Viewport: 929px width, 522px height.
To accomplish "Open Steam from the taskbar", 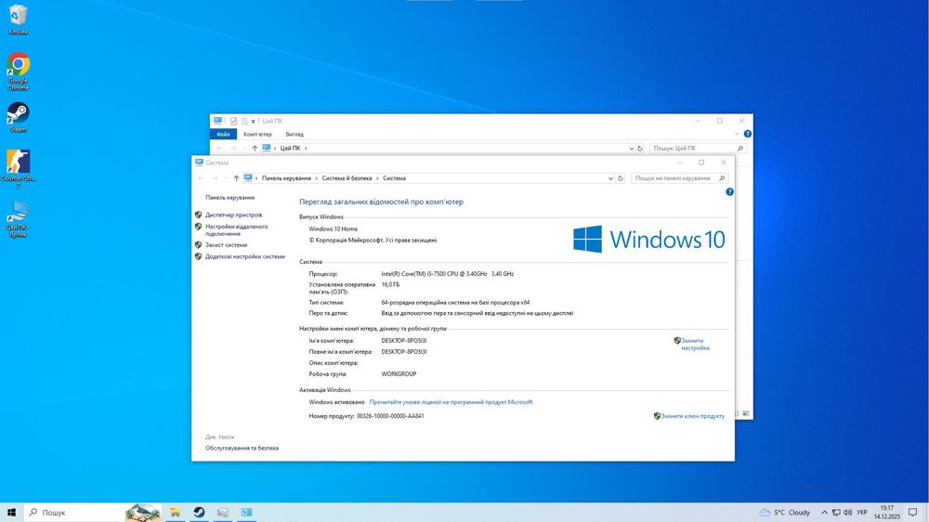I will pyautogui.click(x=199, y=513).
